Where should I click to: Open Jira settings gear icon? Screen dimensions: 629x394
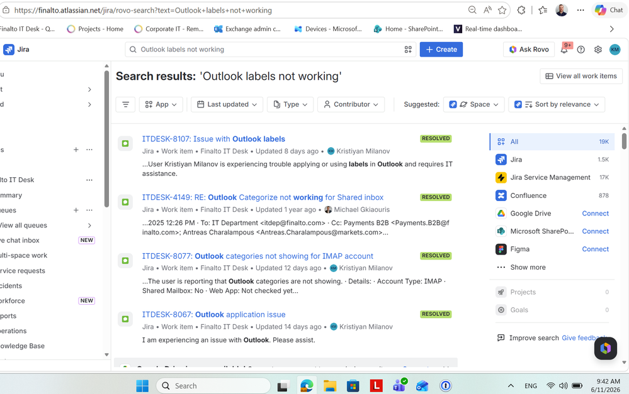pyautogui.click(x=598, y=49)
